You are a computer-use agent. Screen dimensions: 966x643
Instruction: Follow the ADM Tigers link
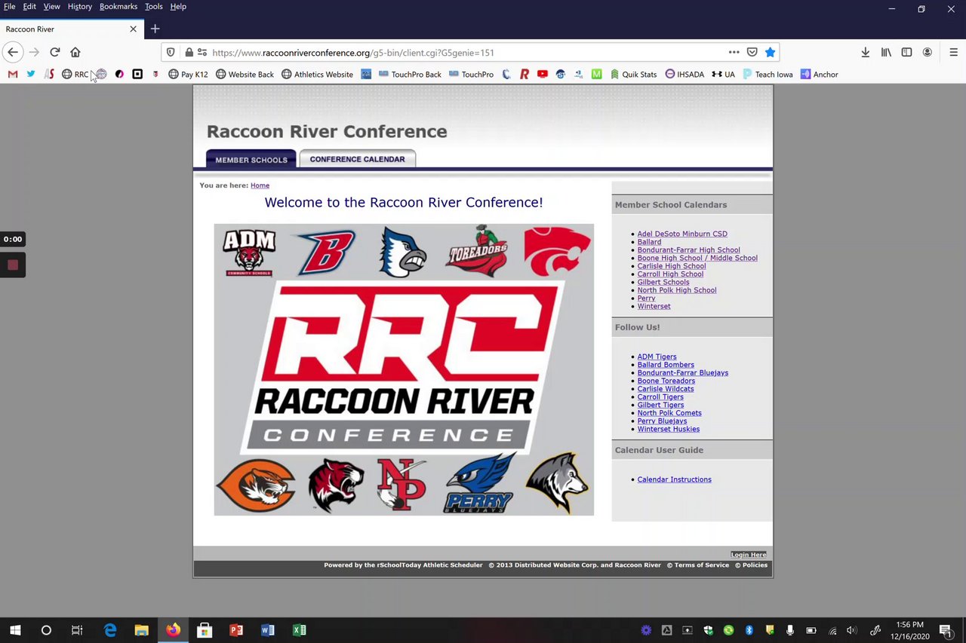pos(657,357)
